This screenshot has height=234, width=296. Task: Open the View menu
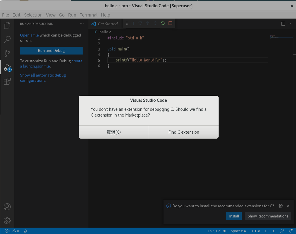coord(51,15)
